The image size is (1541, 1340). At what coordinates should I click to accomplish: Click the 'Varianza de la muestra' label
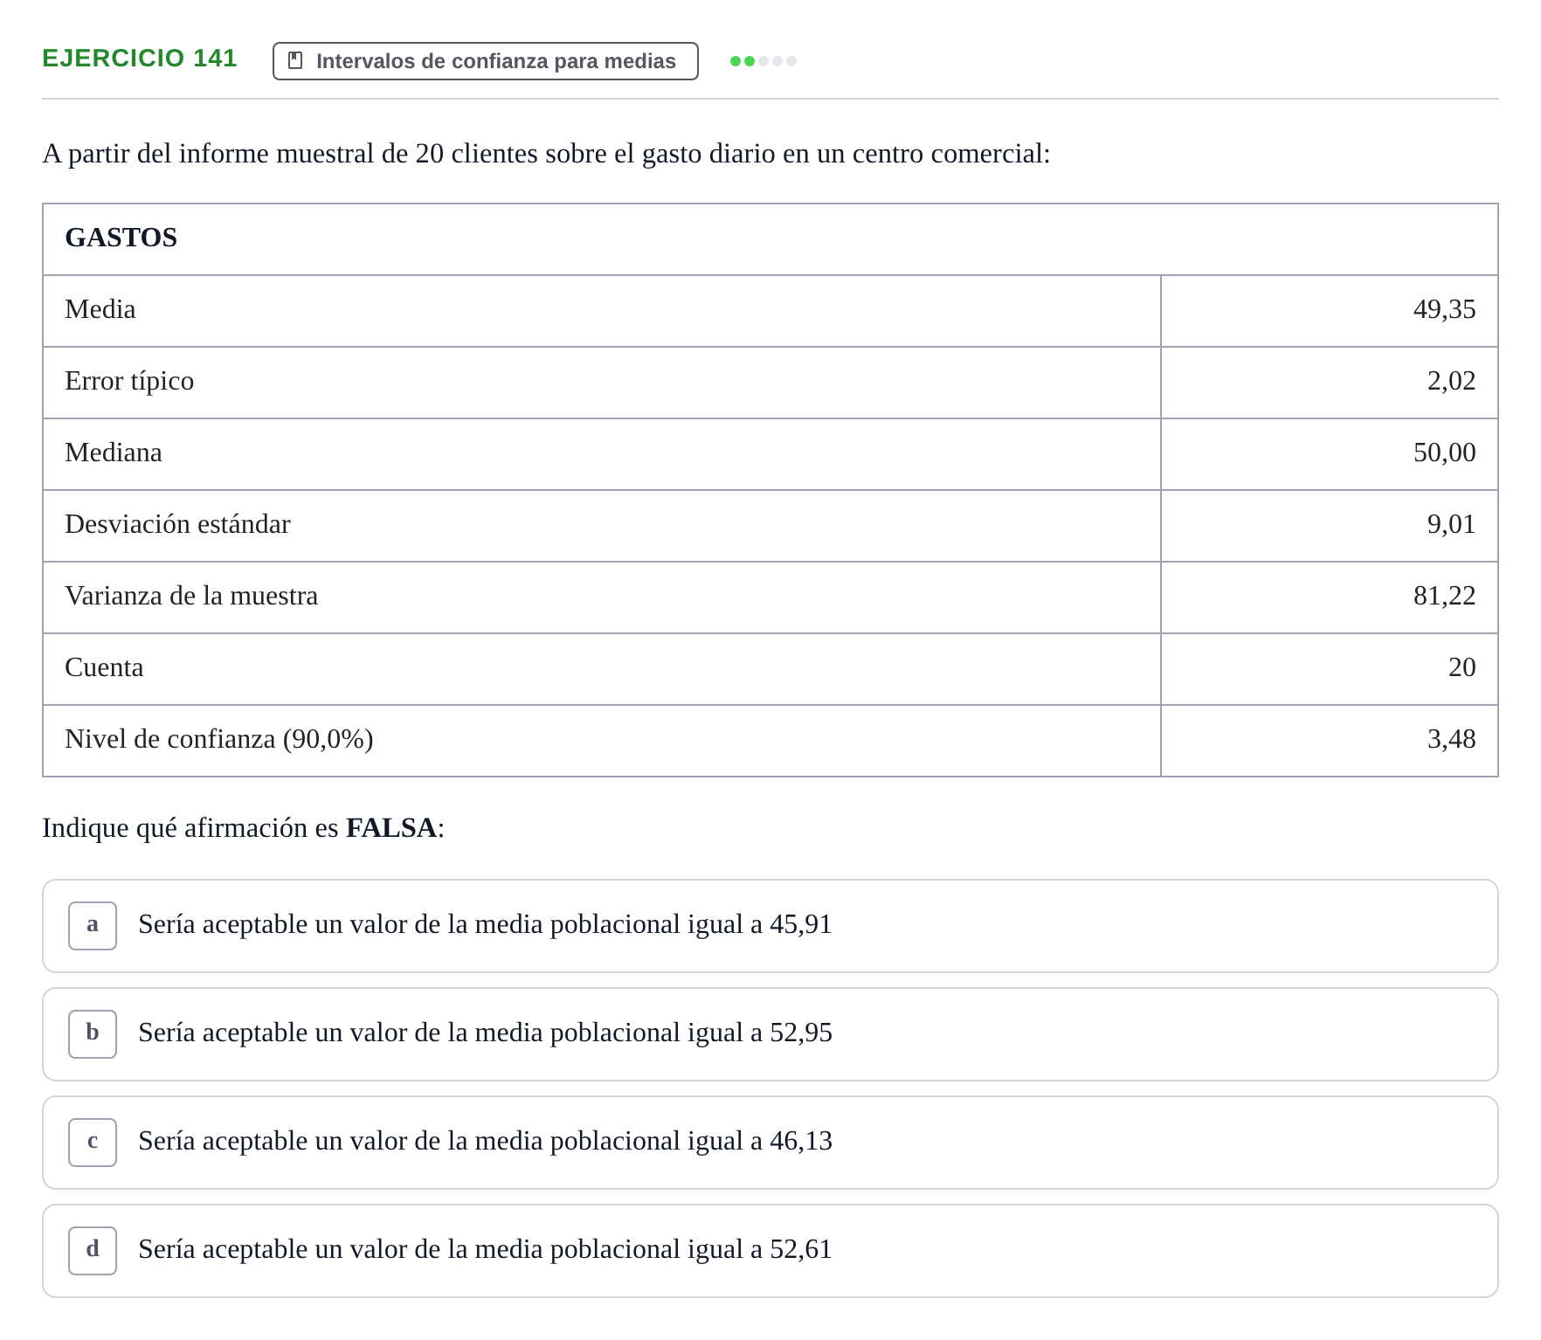click(191, 596)
